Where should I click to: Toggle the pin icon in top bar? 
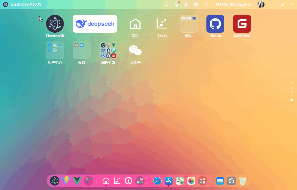click(x=206, y=4)
